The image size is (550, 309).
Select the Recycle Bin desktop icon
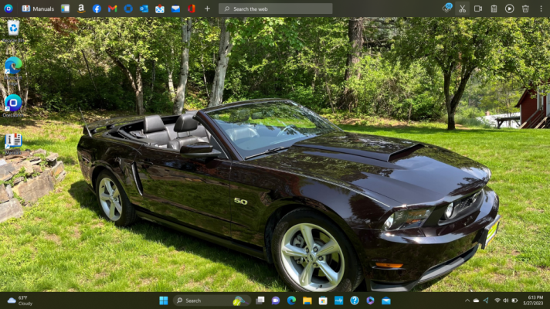[13, 32]
